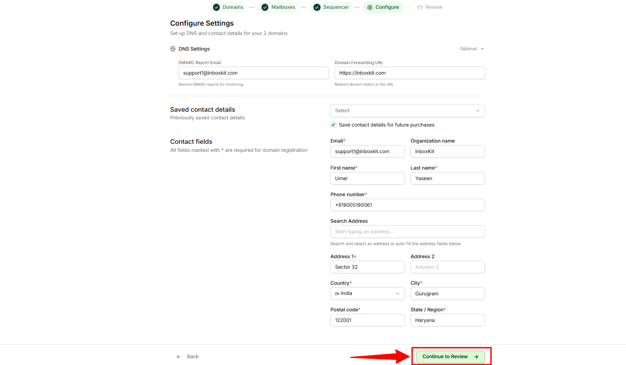
Task: Click the DMARC Report Email field
Action: pos(254,73)
